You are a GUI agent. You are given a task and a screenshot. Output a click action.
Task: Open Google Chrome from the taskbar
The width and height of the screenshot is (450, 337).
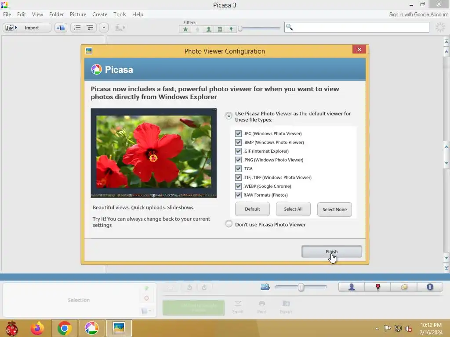coord(64,328)
